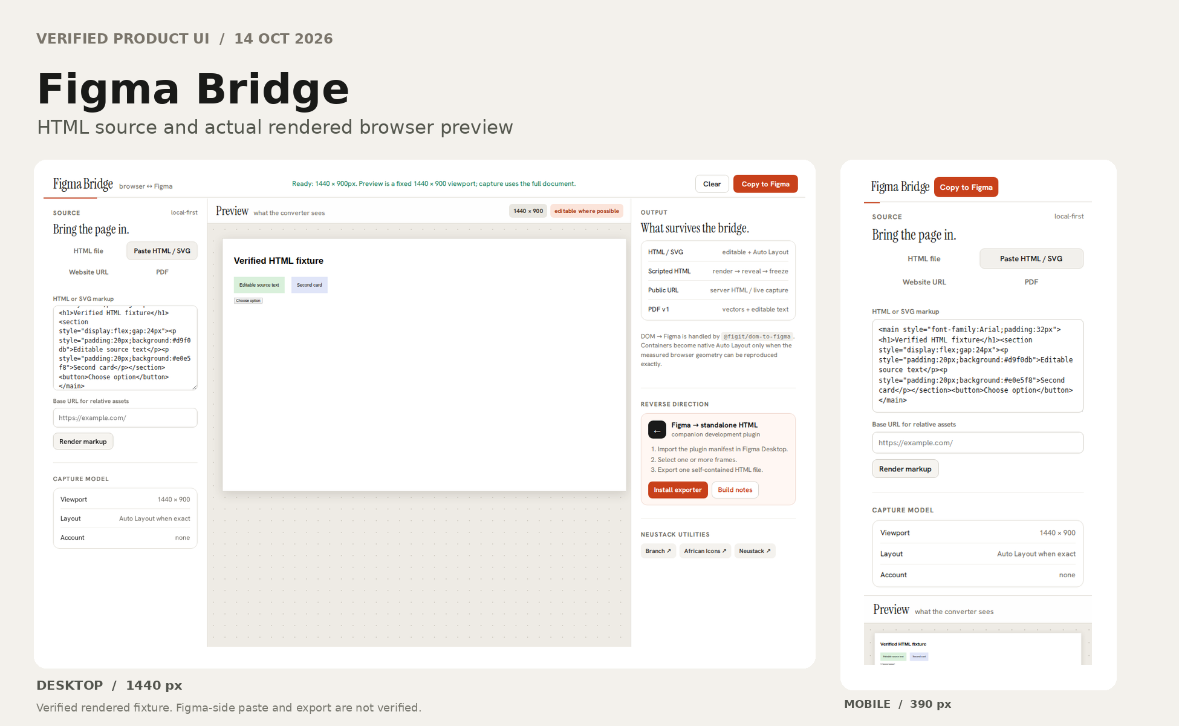Click the HTML markup textarea in mobile view
The height and width of the screenshot is (726, 1179).
pos(977,365)
